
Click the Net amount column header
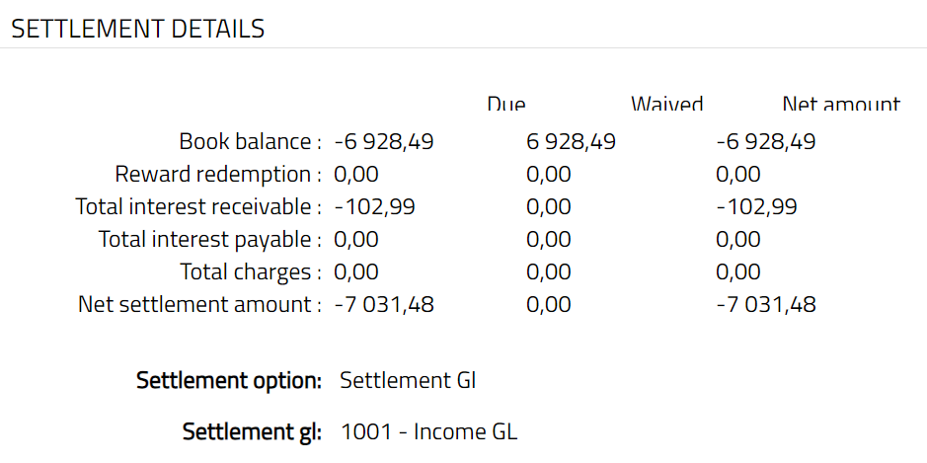coord(841,105)
